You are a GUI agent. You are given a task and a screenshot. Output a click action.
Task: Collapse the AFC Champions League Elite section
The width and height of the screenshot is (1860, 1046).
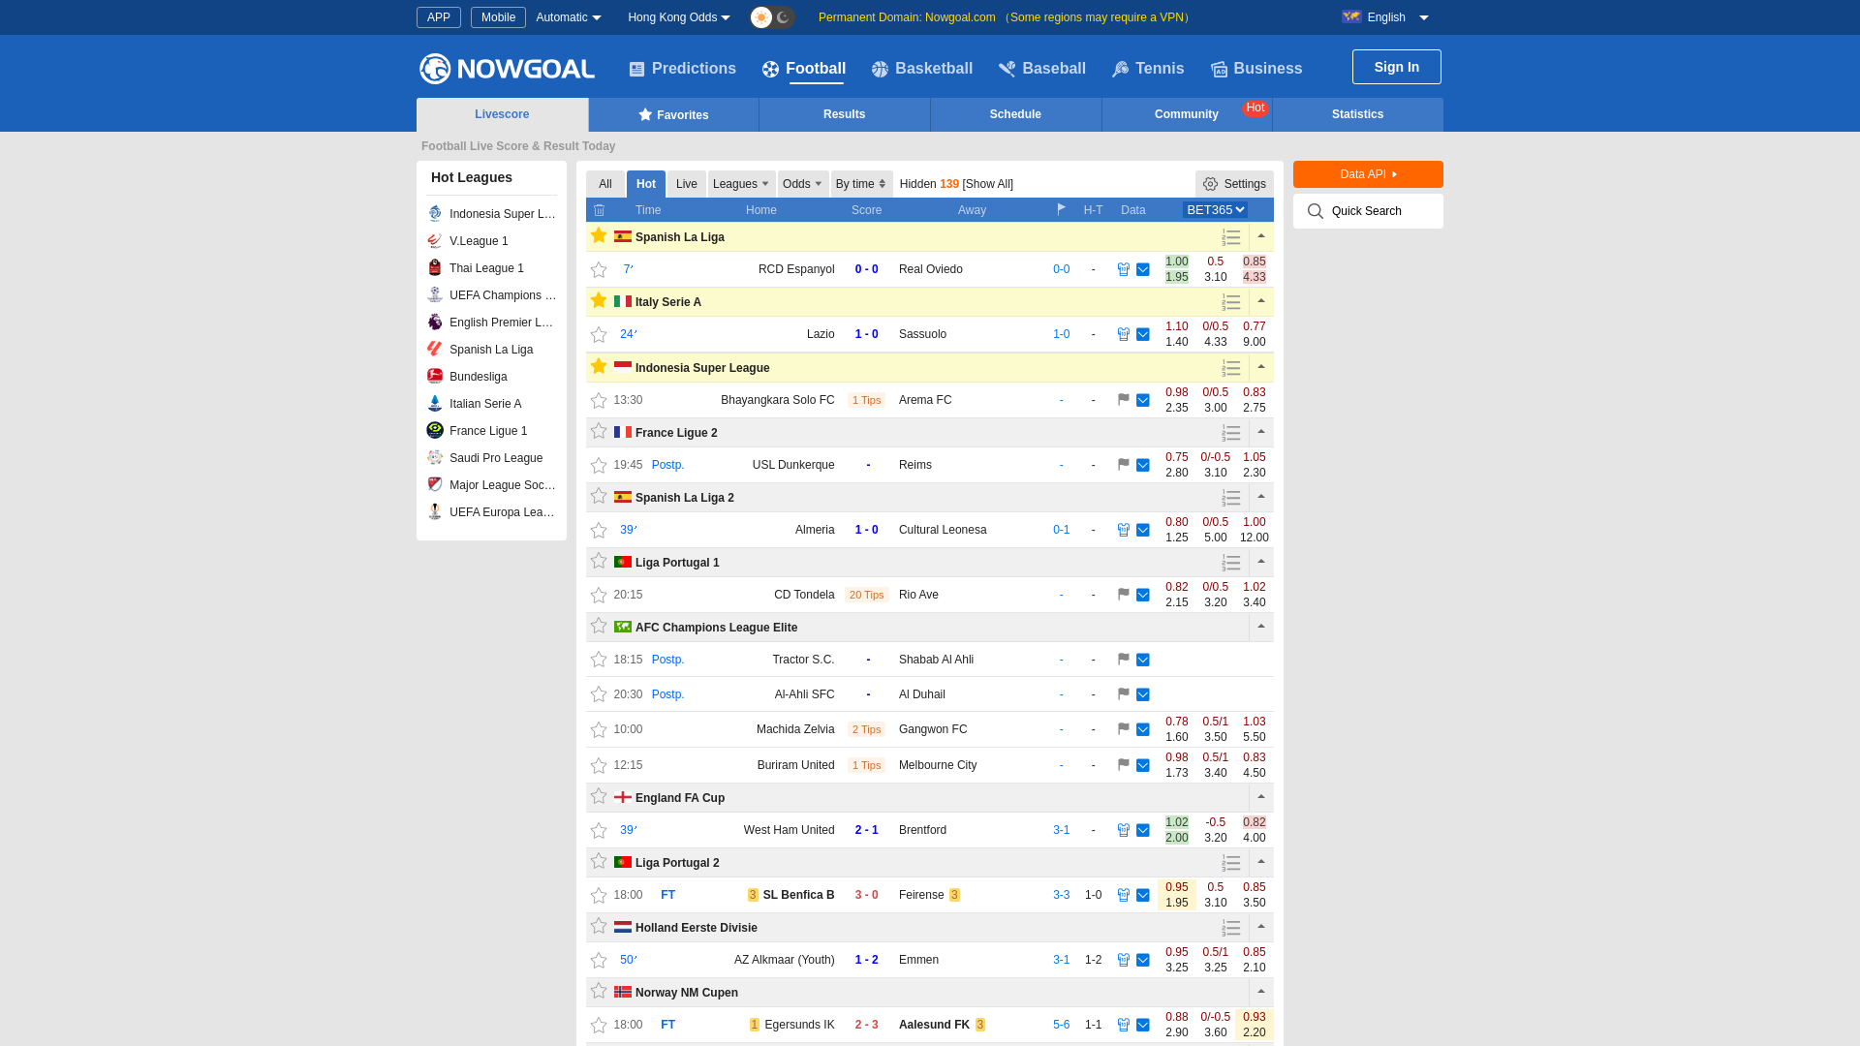click(x=1261, y=627)
